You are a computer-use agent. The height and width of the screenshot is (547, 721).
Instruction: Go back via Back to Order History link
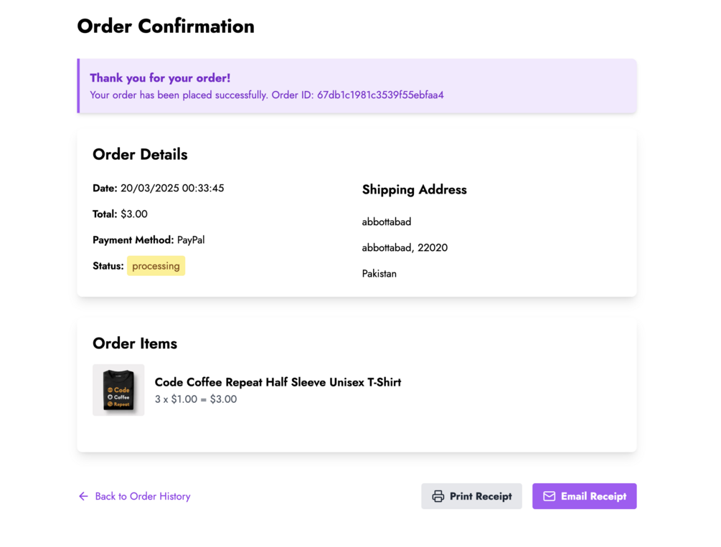pos(142,496)
